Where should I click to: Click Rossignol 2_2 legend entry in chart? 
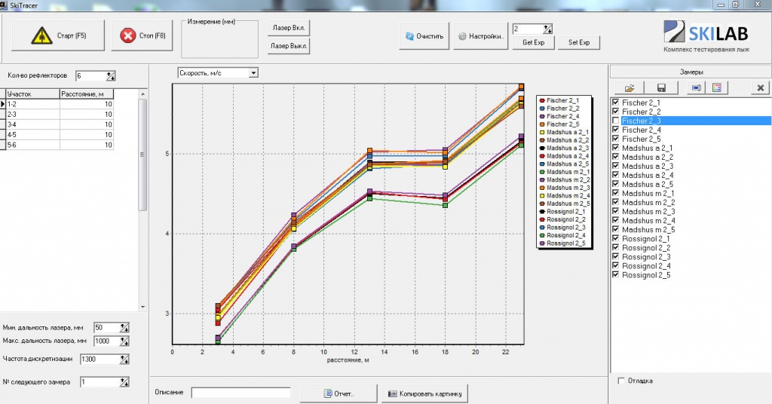tap(562, 219)
